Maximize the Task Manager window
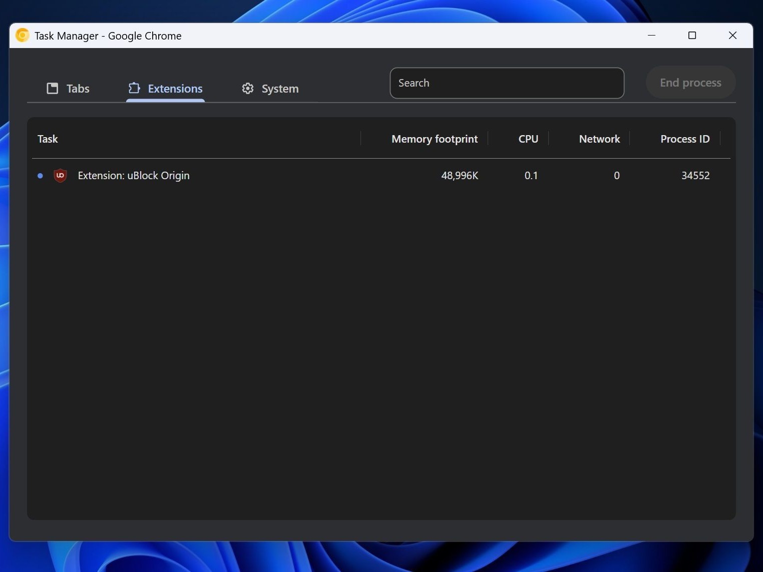 point(692,36)
